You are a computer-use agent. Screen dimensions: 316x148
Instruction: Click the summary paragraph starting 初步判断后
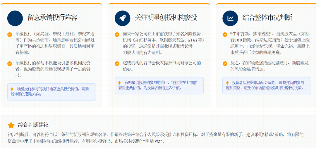click(x=155, y=138)
